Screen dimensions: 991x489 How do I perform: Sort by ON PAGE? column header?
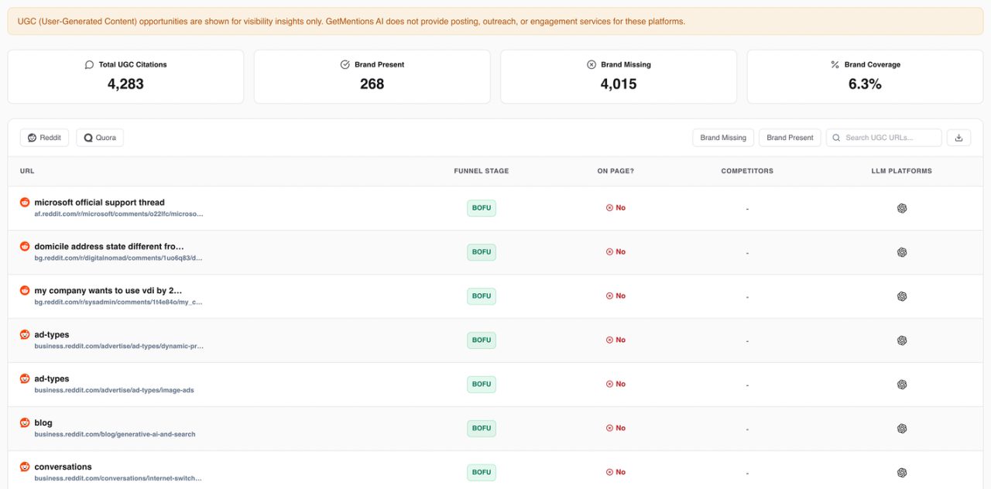click(x=616, y=171)
